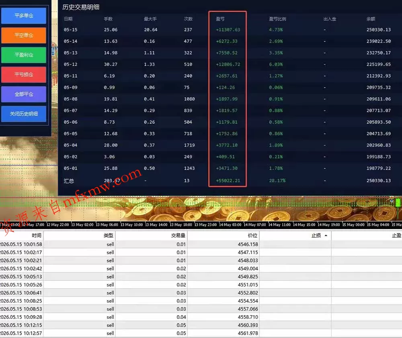Select the 05-12 profit value +12806.72
This screenshot has width=402, height=338.
pos(228,64)
